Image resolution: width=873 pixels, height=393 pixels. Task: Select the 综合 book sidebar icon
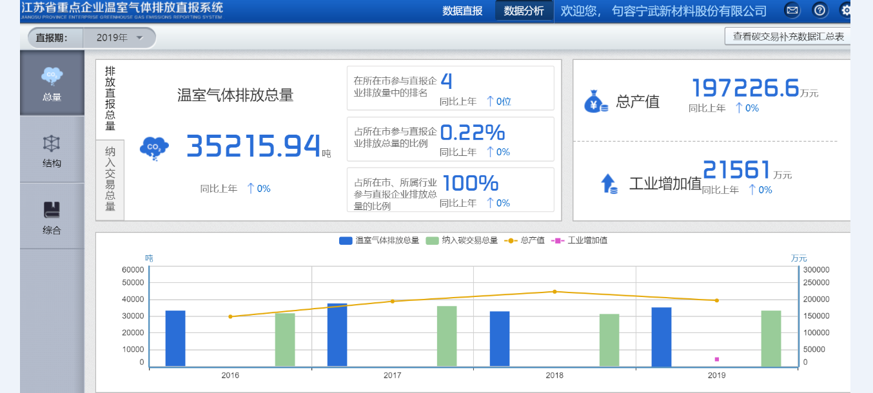(x=52, y=210)
